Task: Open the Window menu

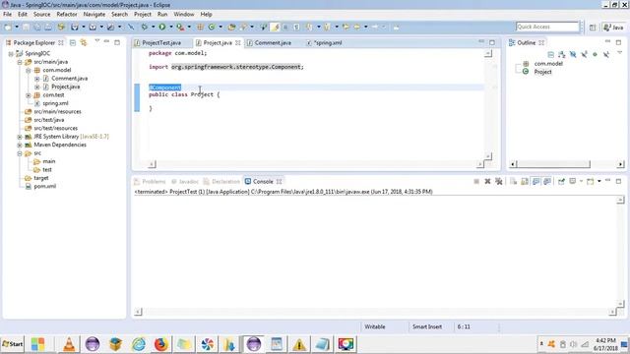Action: (184, 14)
